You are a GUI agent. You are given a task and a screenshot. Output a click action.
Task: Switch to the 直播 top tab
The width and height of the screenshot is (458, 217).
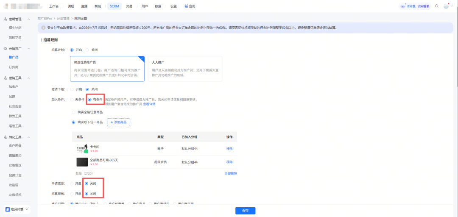point(84,6)
